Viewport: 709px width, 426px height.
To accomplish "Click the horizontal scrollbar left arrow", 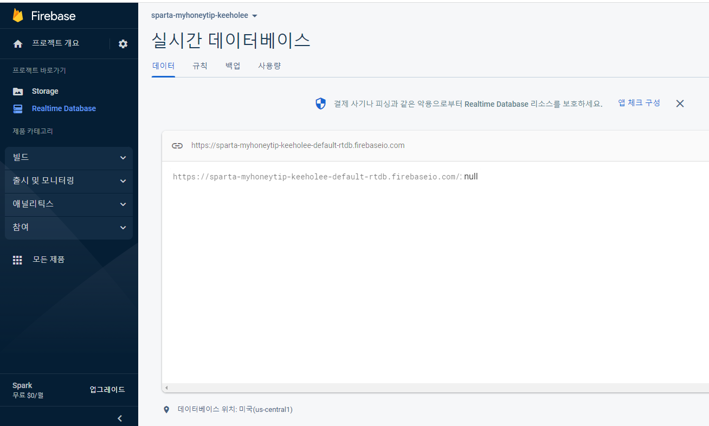I will pyautogui.click(x=166, y=388).
